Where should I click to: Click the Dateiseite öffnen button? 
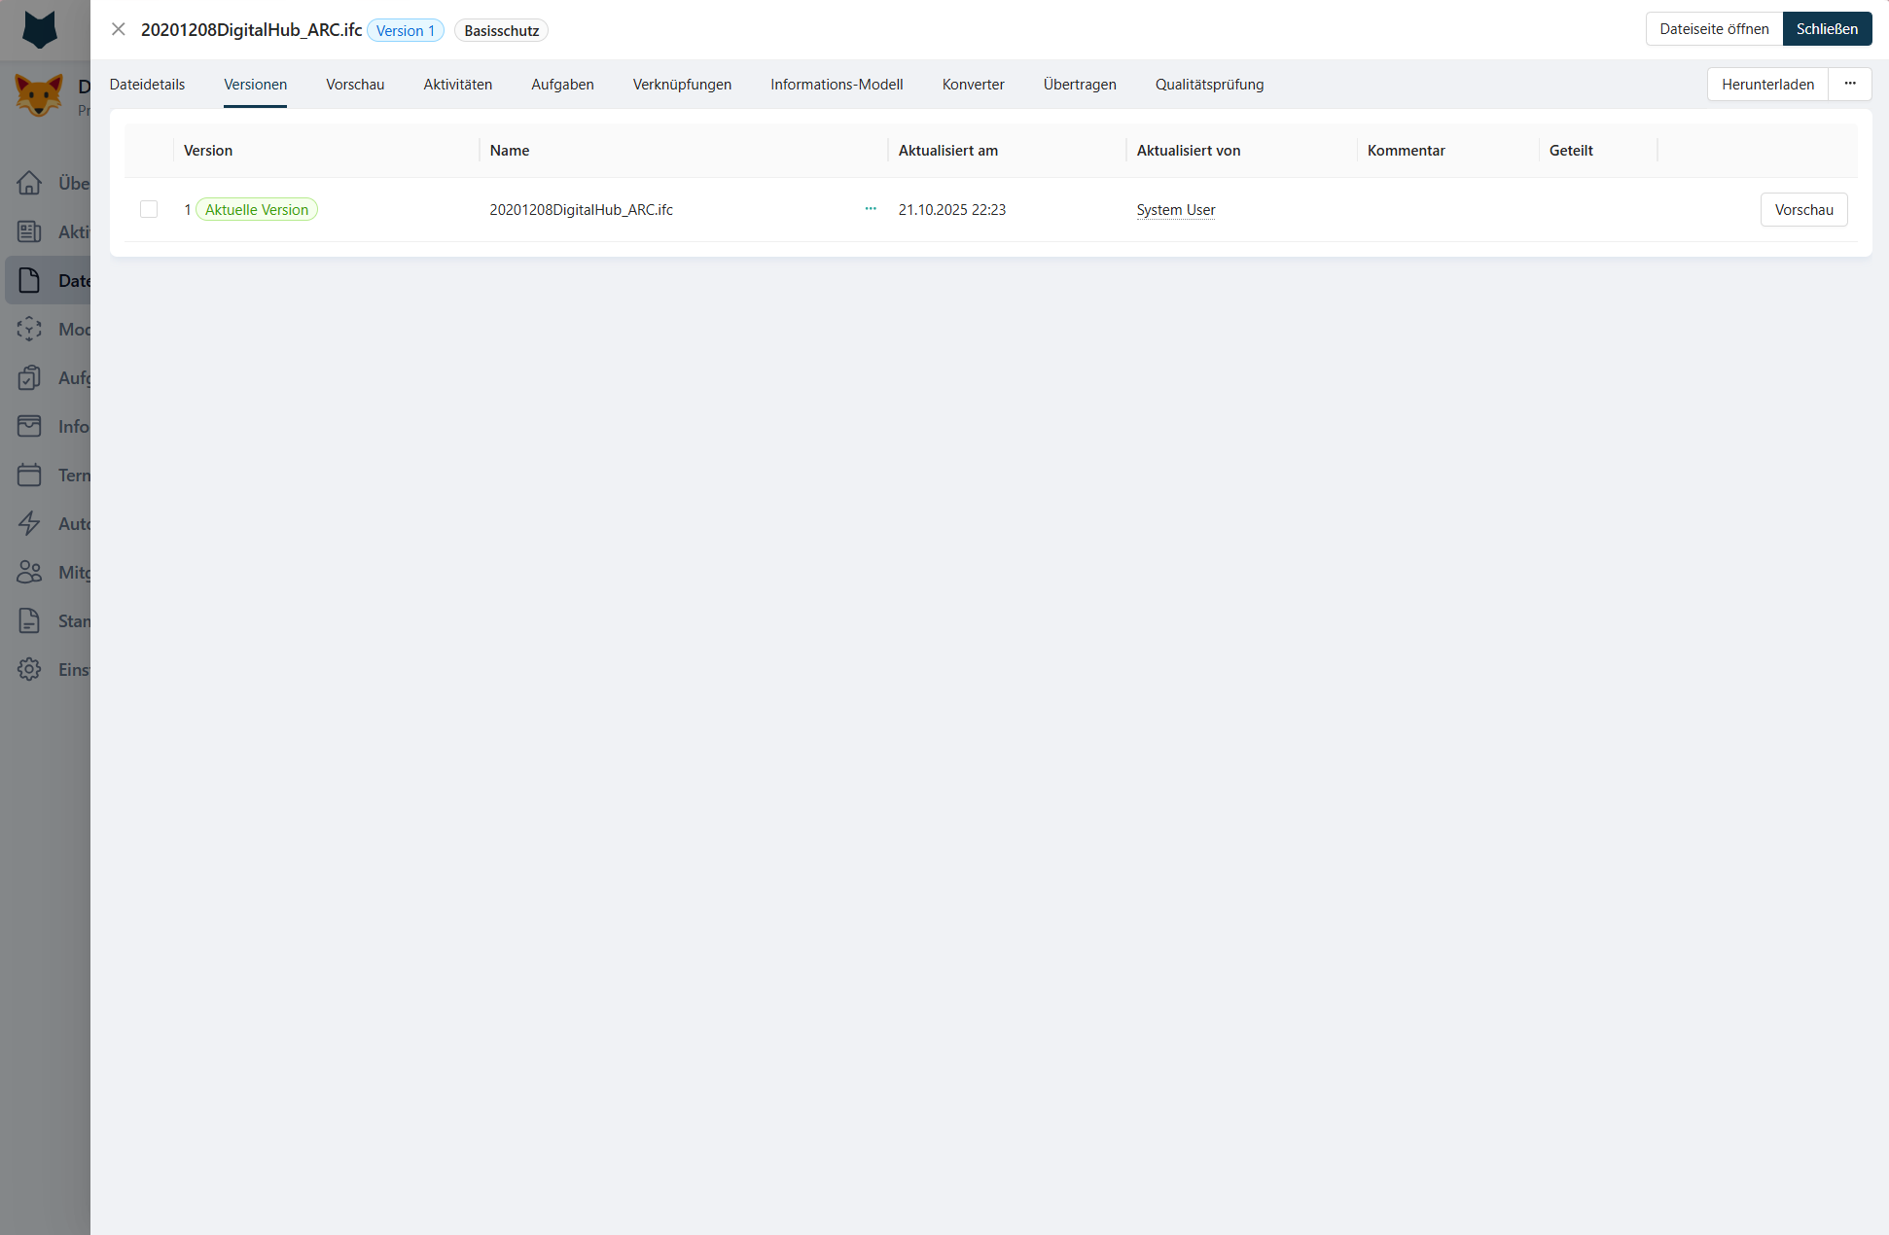click(1714, 29)
